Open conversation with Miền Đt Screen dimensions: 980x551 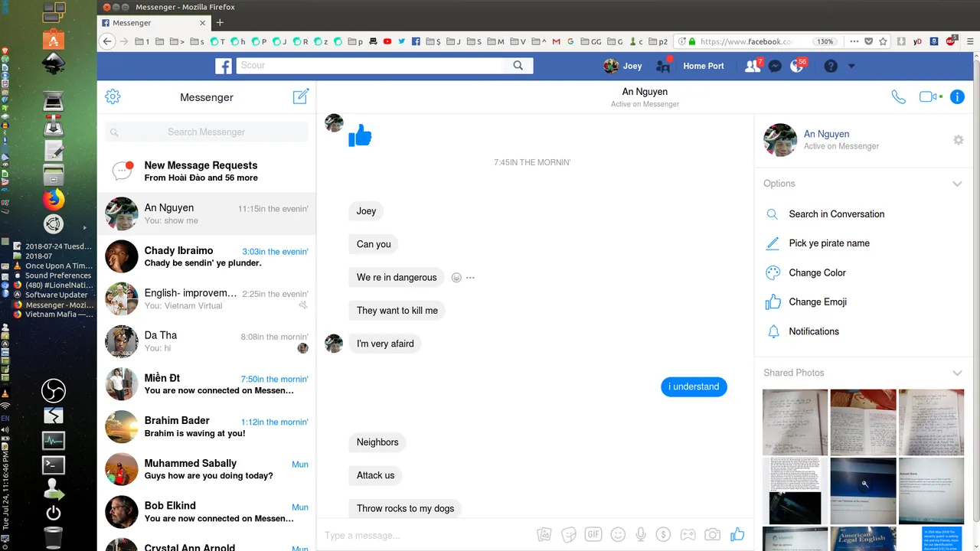[207, 384]
